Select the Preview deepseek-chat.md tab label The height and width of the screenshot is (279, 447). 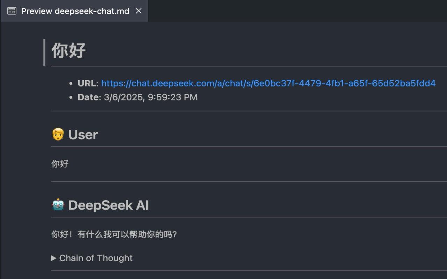pos(75,11)
